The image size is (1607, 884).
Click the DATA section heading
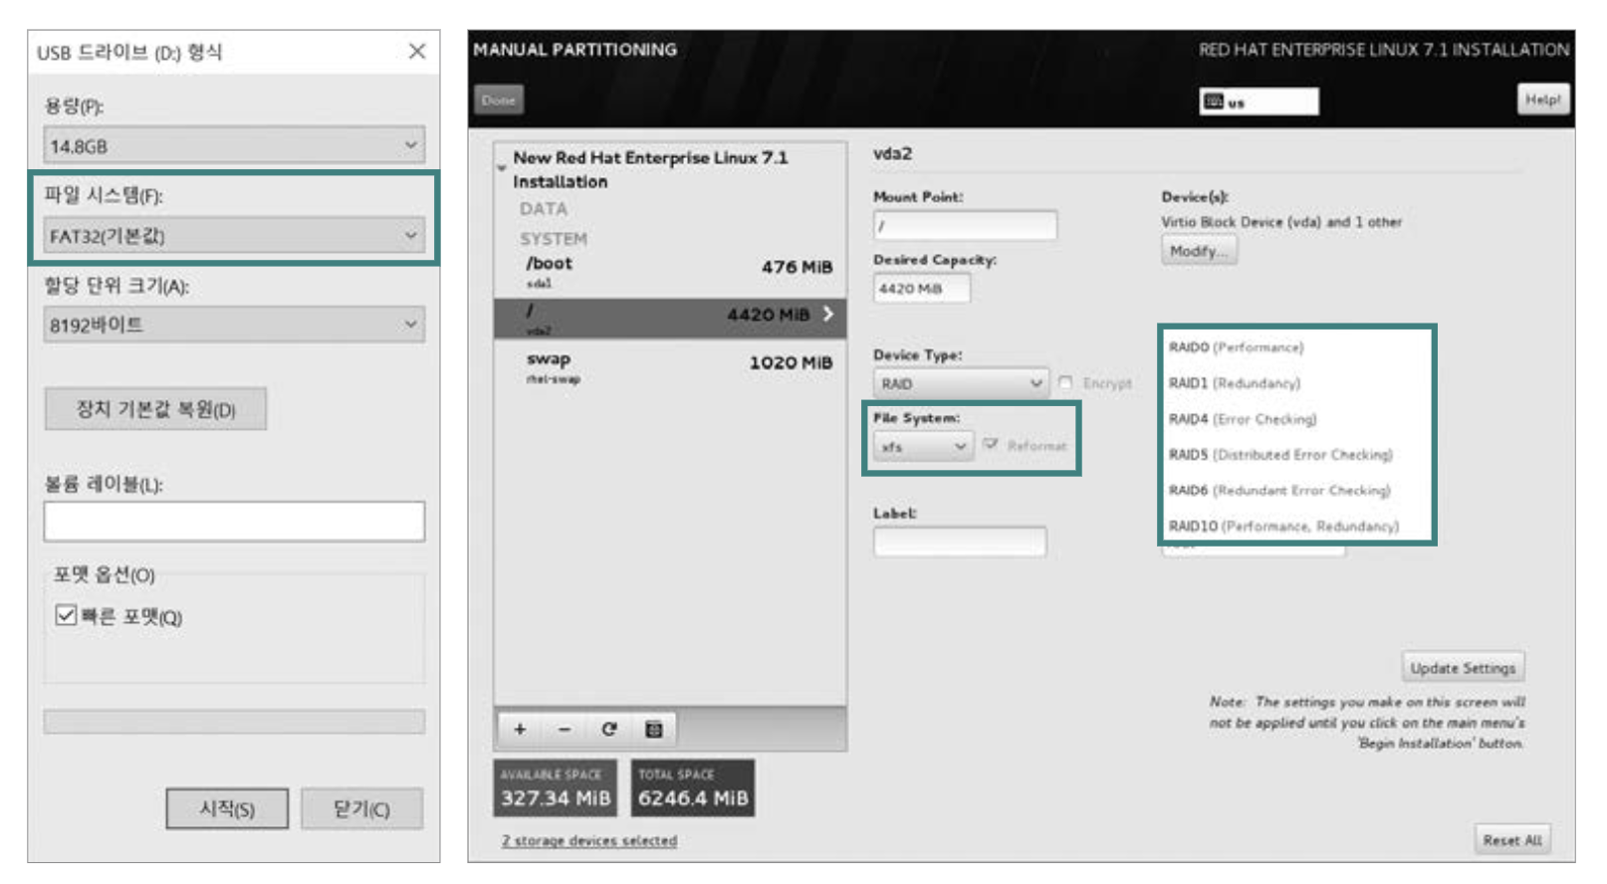[x=543, y=209]
